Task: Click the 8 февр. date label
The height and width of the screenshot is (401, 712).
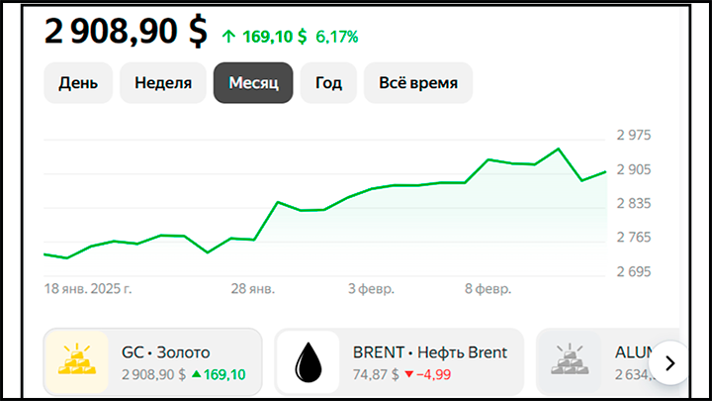Action: 488,289
